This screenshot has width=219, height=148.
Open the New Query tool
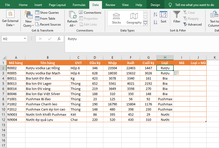[28, 15]
